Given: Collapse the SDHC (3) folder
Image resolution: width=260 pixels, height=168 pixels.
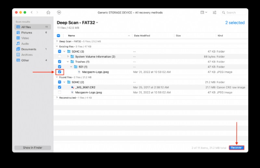Looking at the screenshot, I should click(x=64, y=51).
